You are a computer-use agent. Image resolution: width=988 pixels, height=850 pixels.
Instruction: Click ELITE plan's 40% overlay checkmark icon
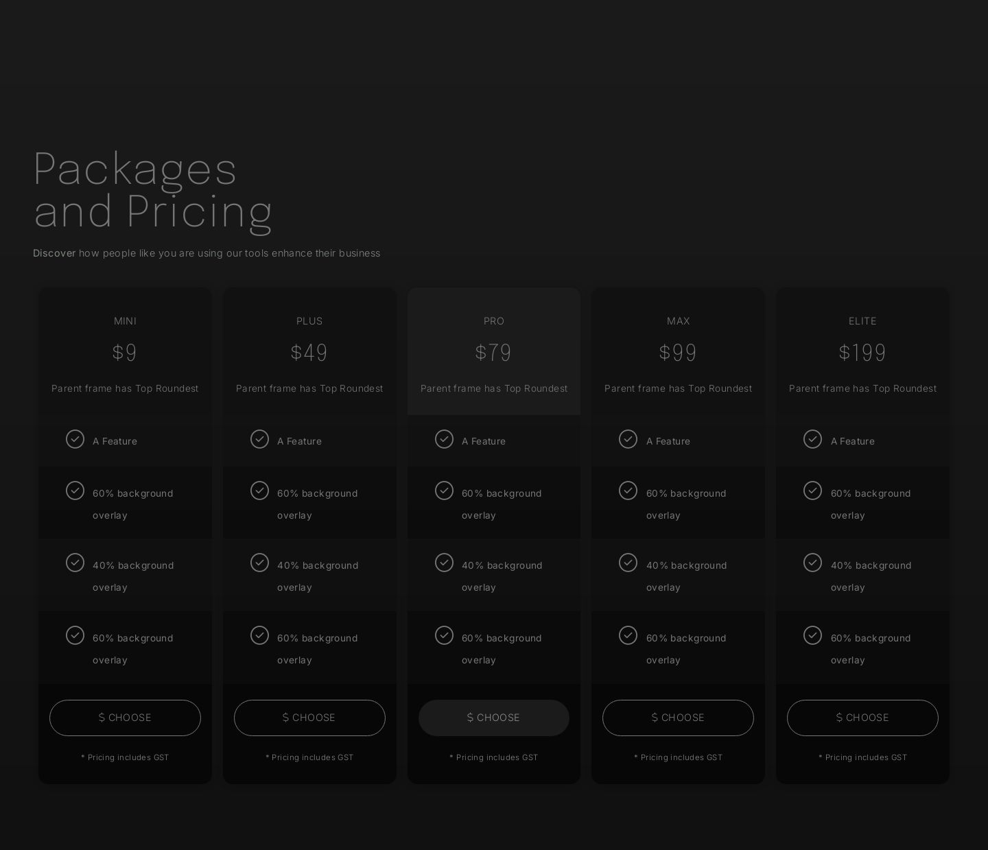point(812,563)
